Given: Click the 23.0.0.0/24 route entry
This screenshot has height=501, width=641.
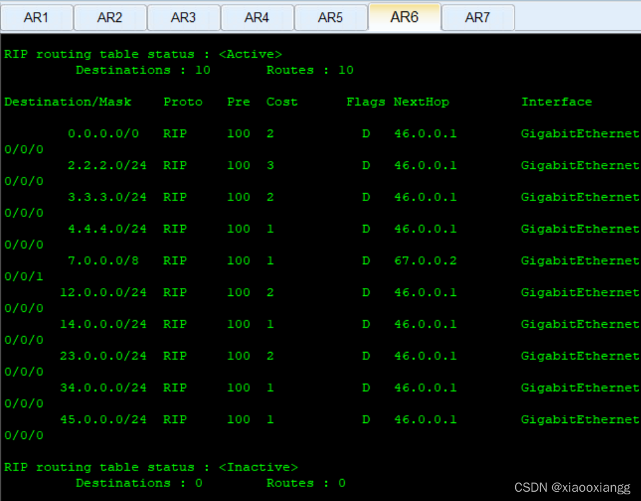Looking at the screenshot, I should click(103, 356).
